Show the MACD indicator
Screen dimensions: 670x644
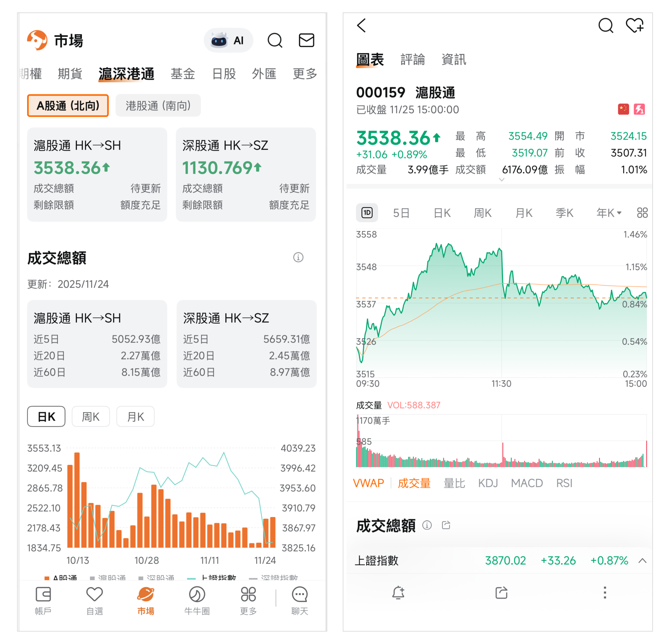[526, 483]
